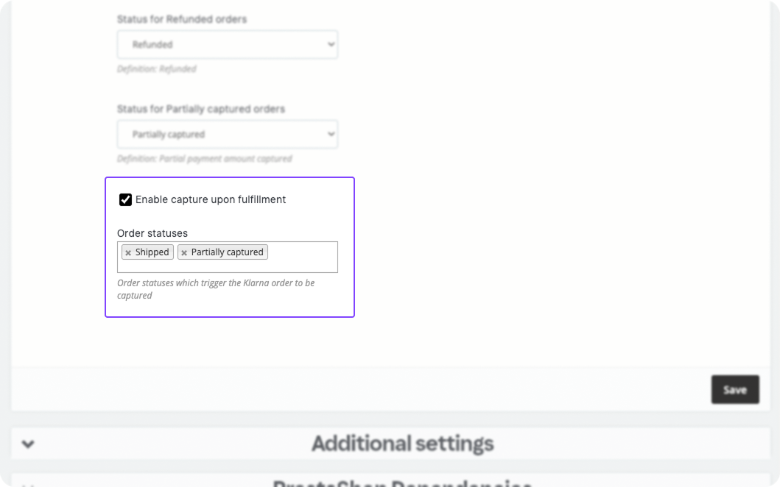Screen dimensions: 780x487
Task: Open the Status for Partially captured orders dropdown
Action: pyautogui.click(x=228, y=134)
